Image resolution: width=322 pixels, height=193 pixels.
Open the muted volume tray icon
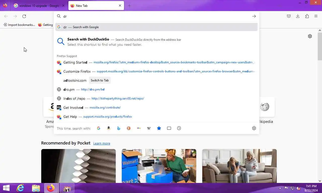(298, 188)
